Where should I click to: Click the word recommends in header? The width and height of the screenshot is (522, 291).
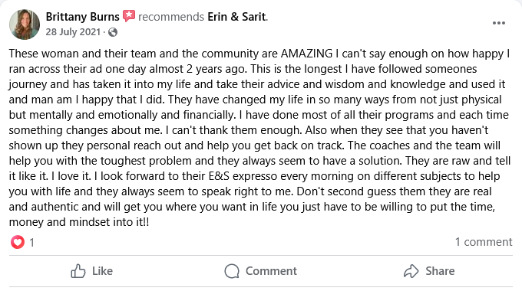point(171,17)
